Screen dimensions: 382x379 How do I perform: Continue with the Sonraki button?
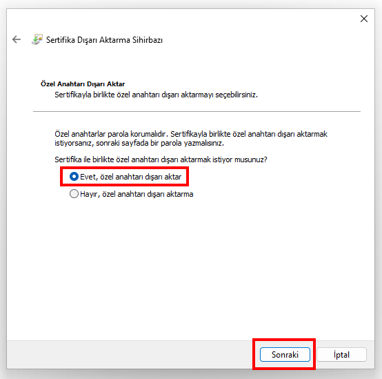pyautogui.click(x=285, y=355)
